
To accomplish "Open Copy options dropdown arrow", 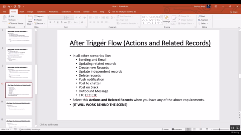I will click(18, 20).
